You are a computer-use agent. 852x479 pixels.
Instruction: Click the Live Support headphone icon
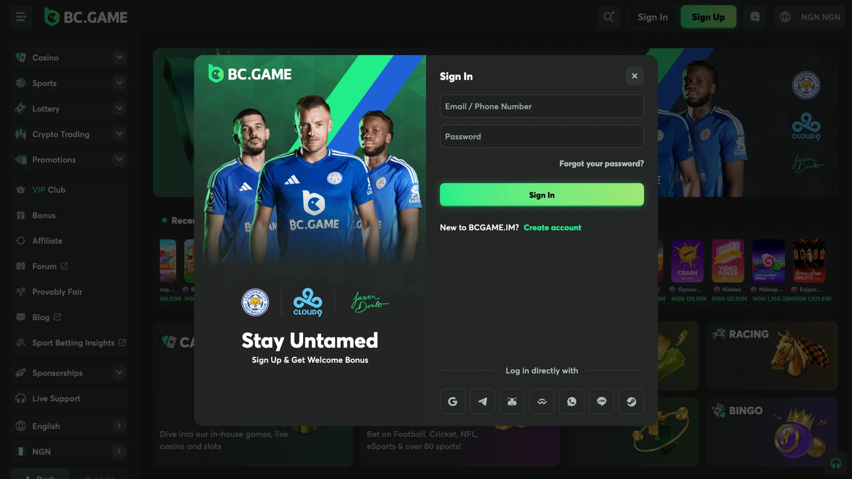(20, 398)
